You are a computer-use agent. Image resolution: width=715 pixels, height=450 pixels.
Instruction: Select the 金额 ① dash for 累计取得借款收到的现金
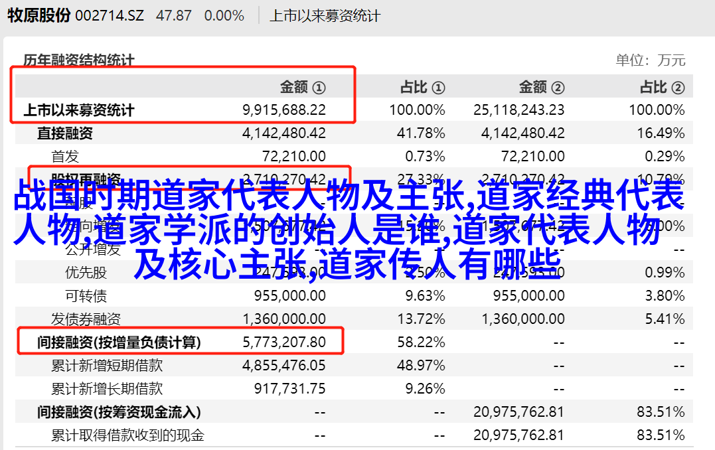(320, 436)
